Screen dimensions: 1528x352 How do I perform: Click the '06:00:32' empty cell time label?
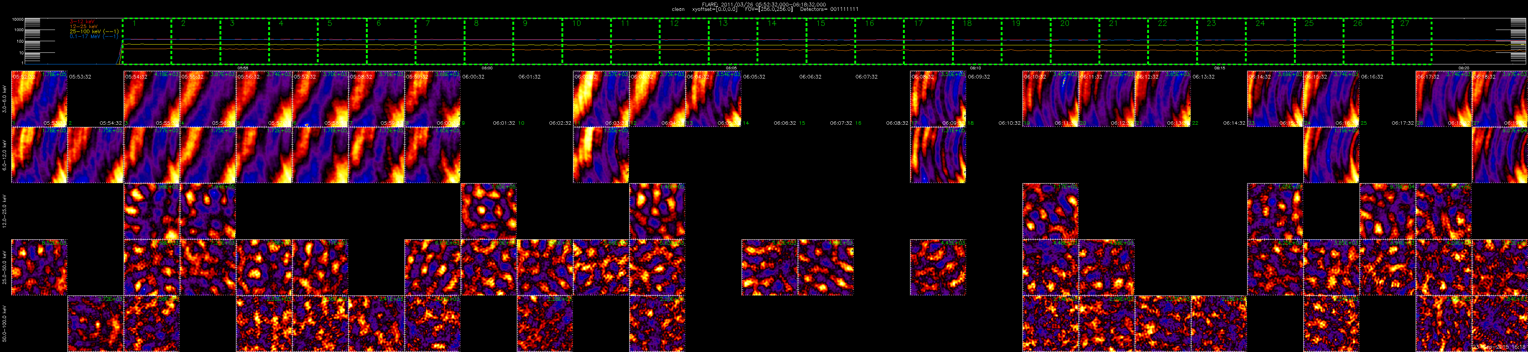[473, 76]
